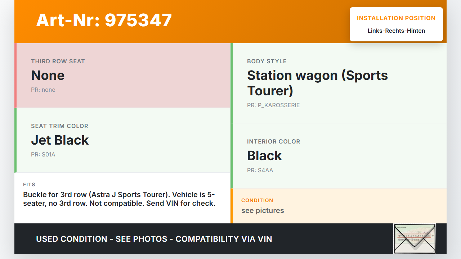
Task: Click the Seat Trim Color label
Action: 59,126
